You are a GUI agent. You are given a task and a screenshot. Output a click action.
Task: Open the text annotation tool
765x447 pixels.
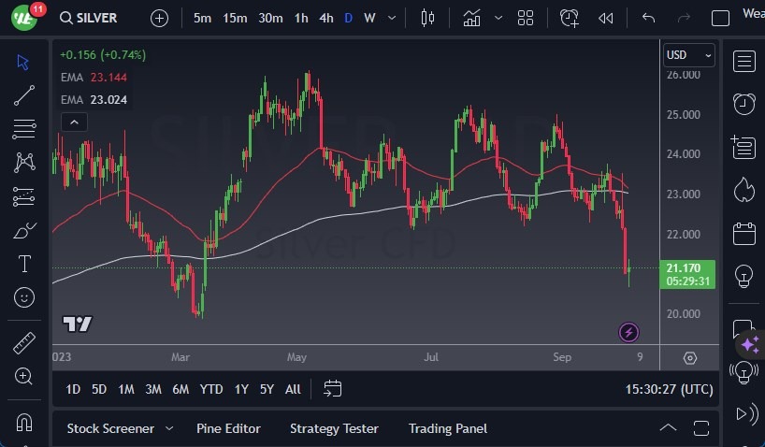click(x=25, y=264)
